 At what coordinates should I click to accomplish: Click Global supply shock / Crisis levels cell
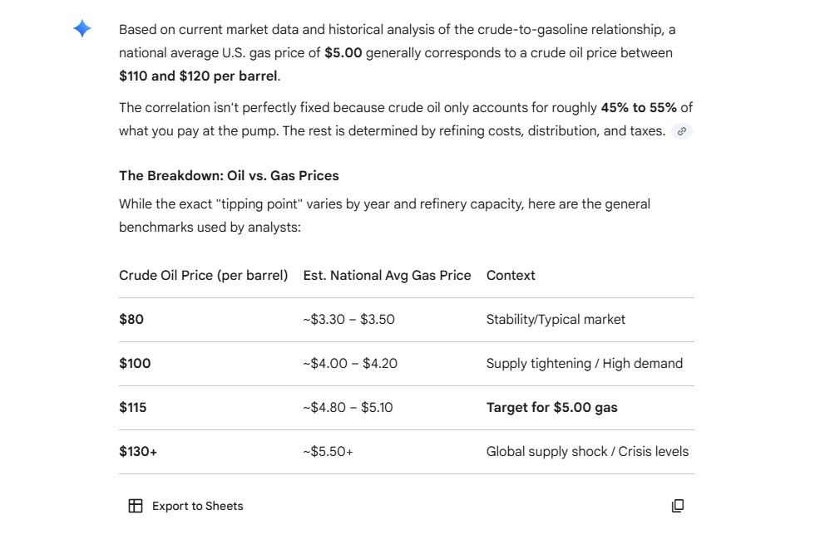click(587, 451)
